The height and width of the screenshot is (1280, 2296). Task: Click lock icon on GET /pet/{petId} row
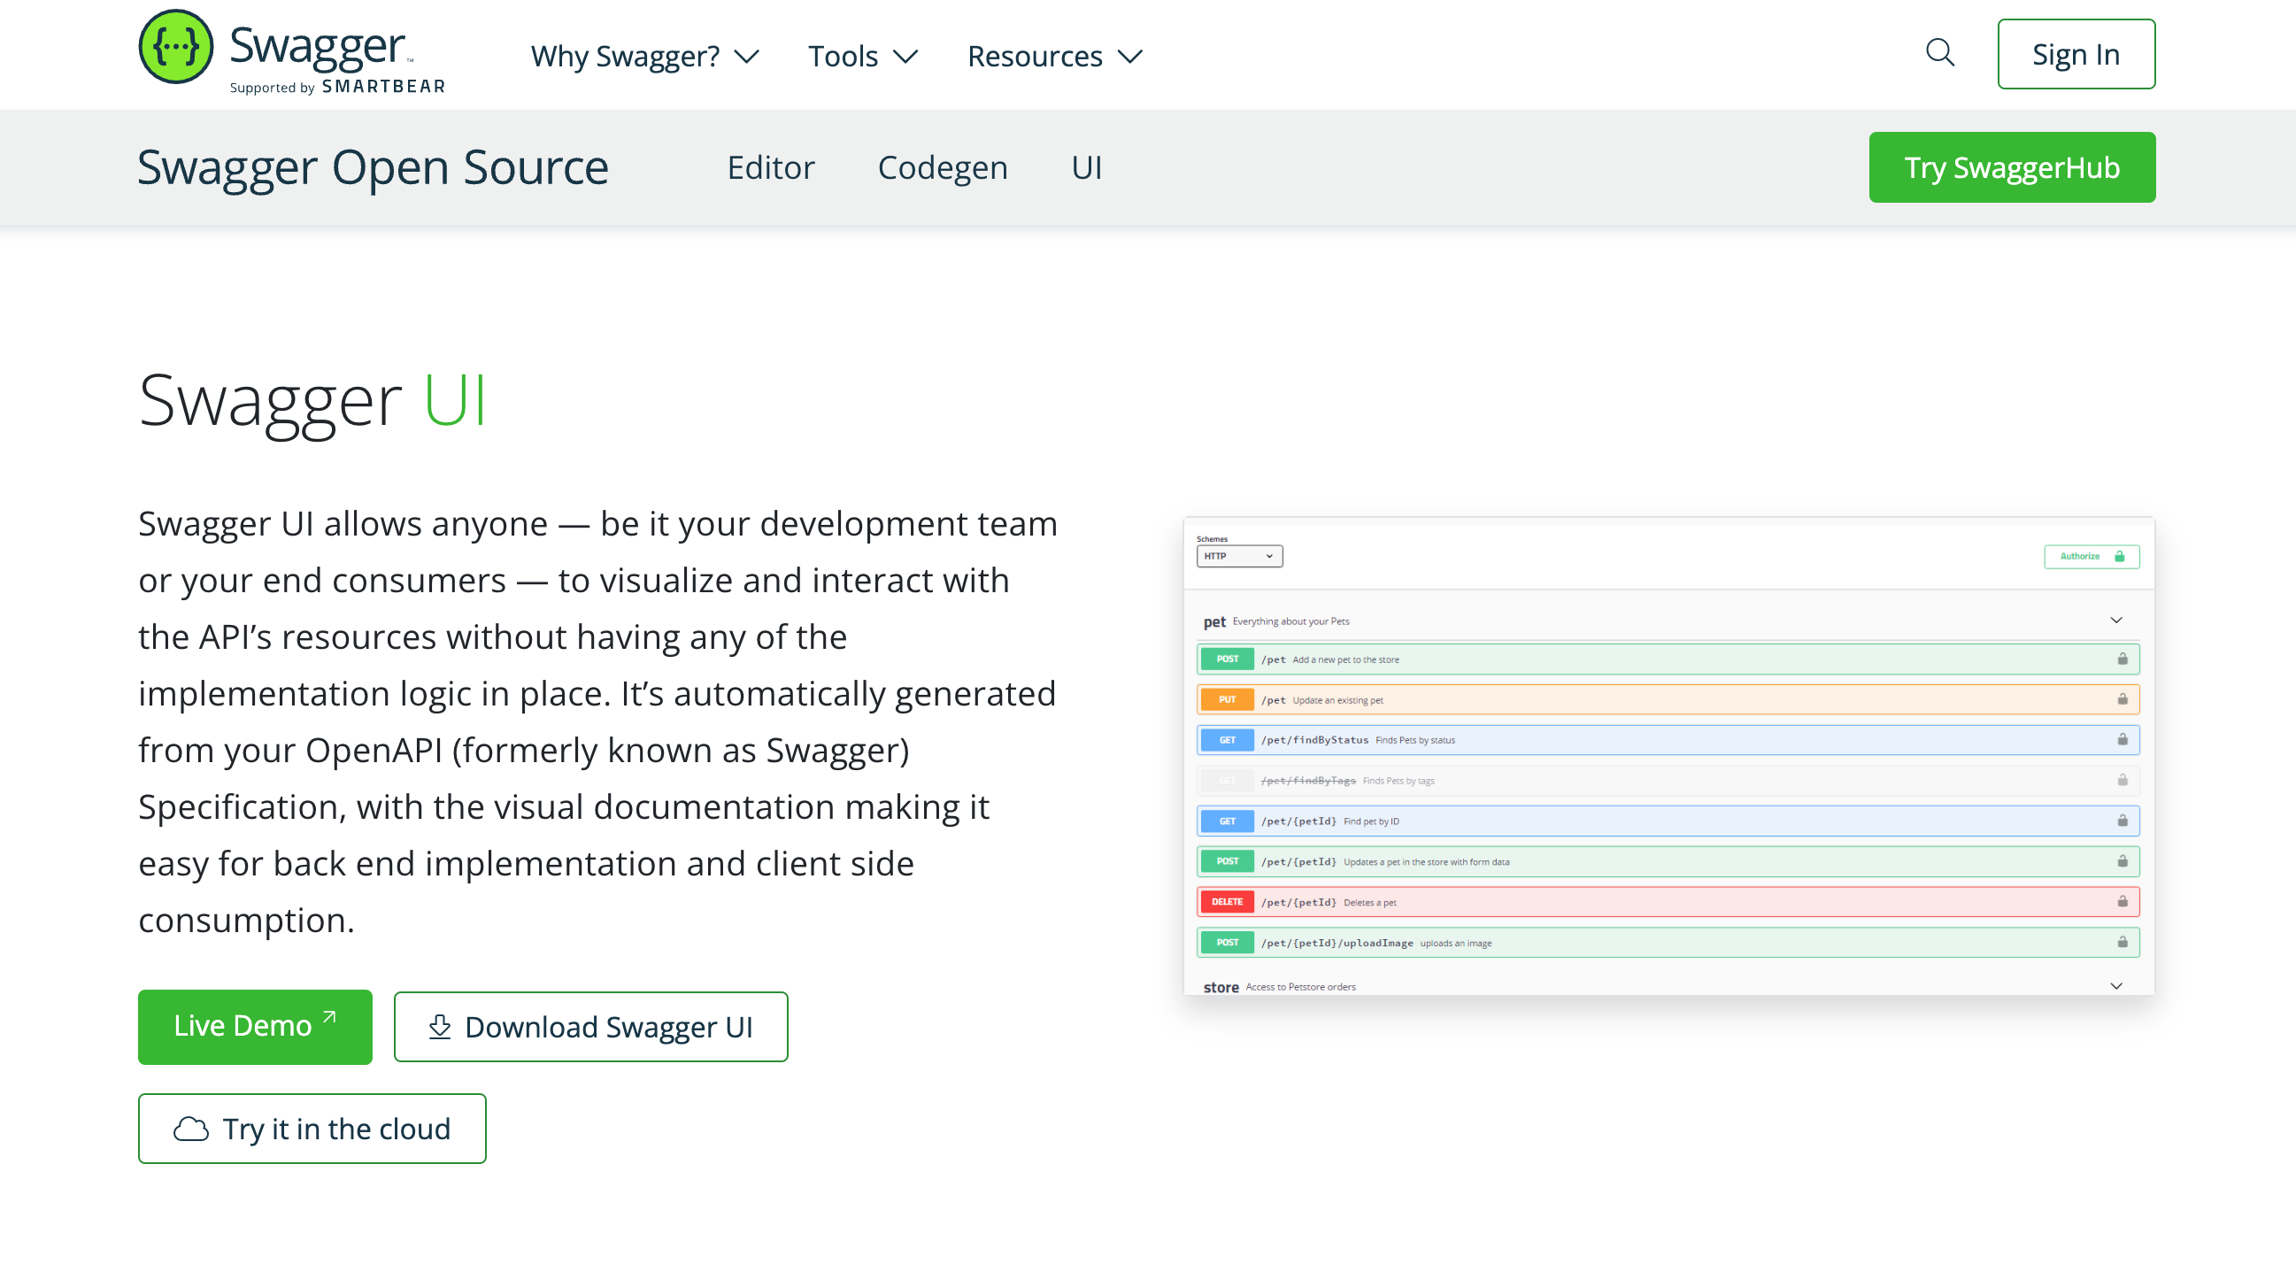tap(2123, 820)
